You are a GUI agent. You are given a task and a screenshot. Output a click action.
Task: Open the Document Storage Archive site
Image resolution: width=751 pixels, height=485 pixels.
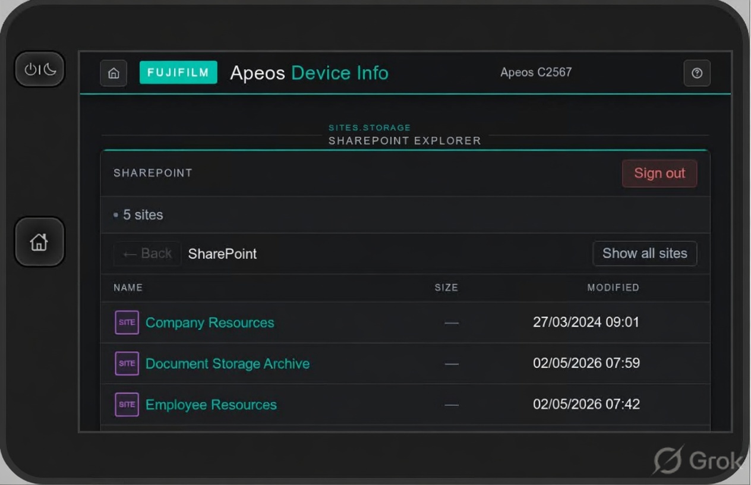pyautogui.click(x=228, y=364)
